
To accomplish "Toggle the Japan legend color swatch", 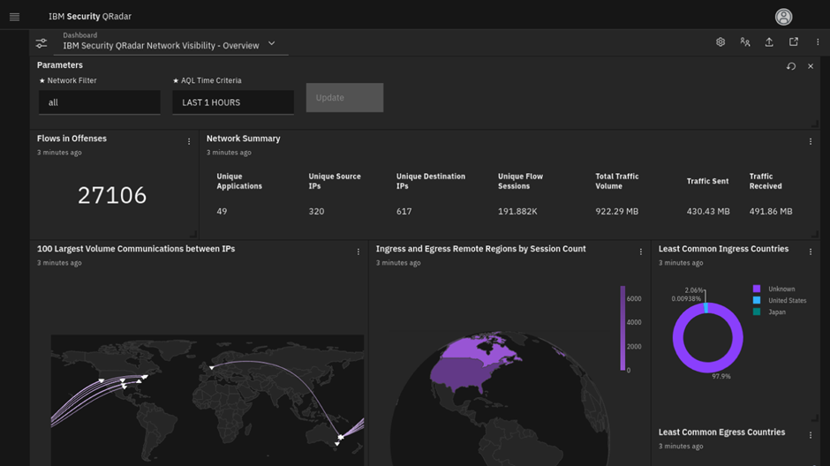I will (x=757, y=312).
